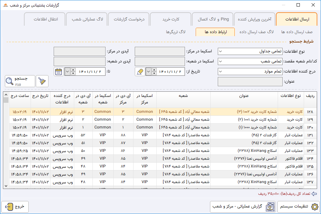Open the Ping و لاگ اتصال tab
The image size is (321, 214).
coord(213,19)
